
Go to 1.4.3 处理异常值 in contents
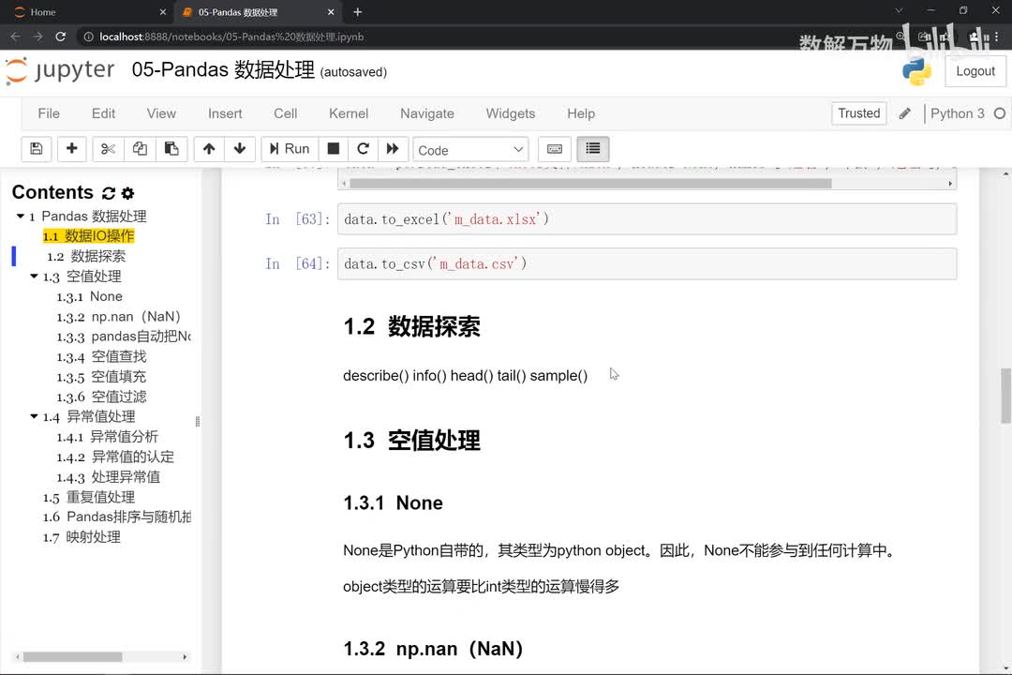click(109, 476)
